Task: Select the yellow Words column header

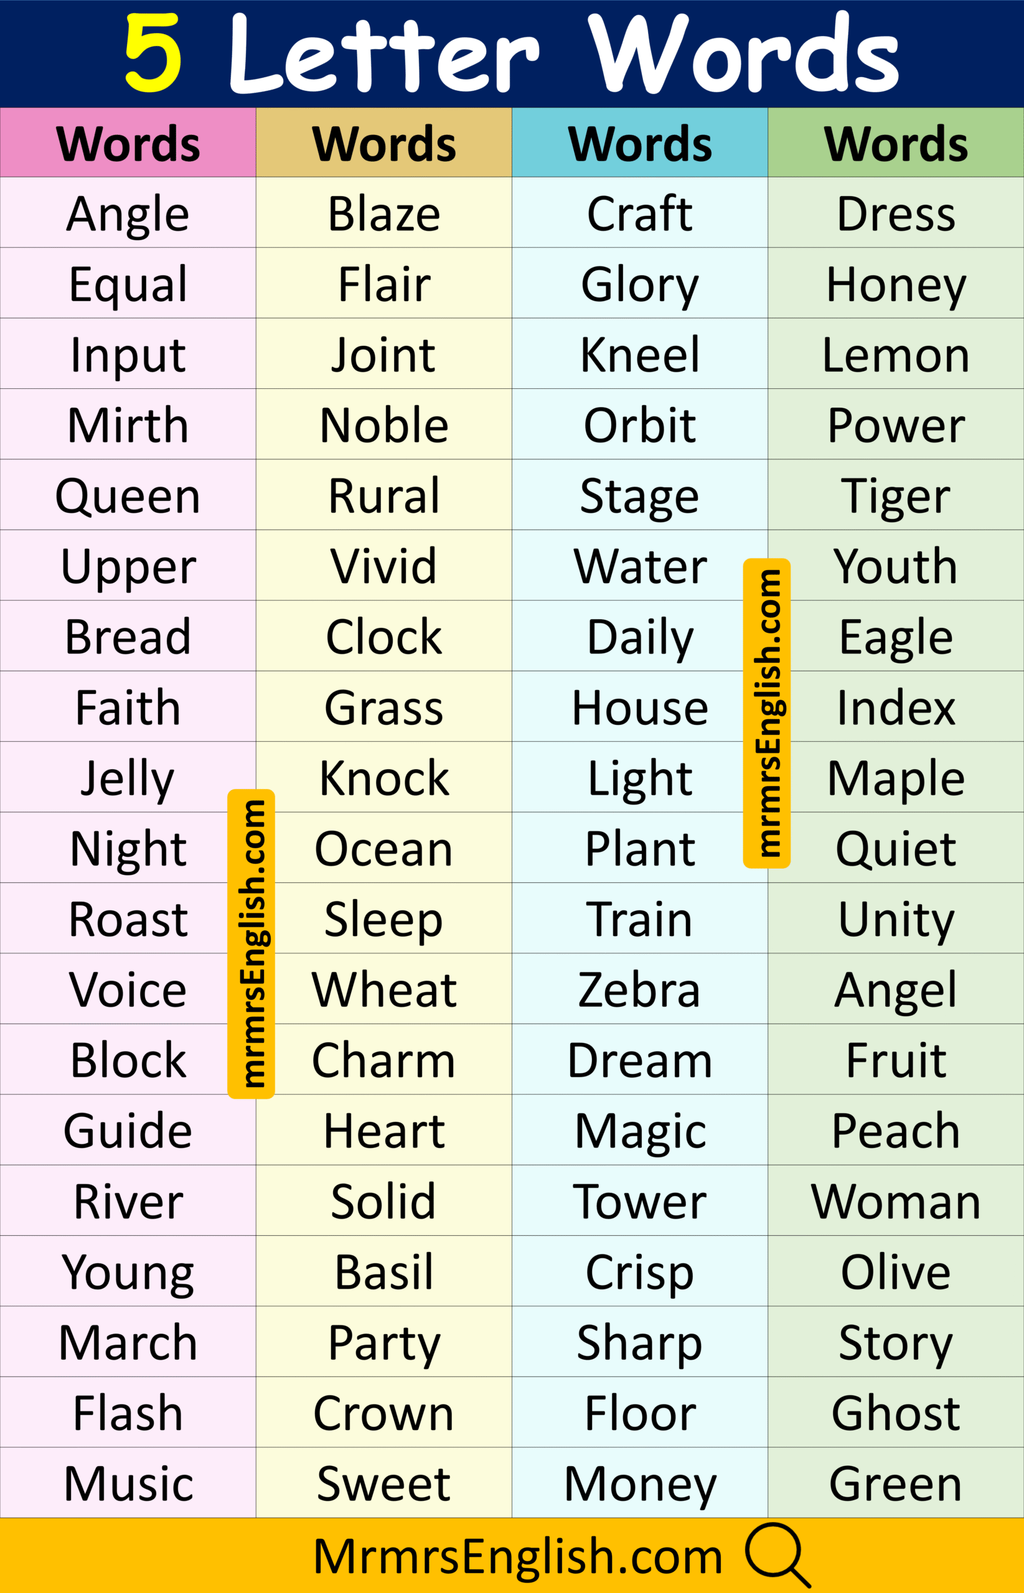Action: pos(383,143)
